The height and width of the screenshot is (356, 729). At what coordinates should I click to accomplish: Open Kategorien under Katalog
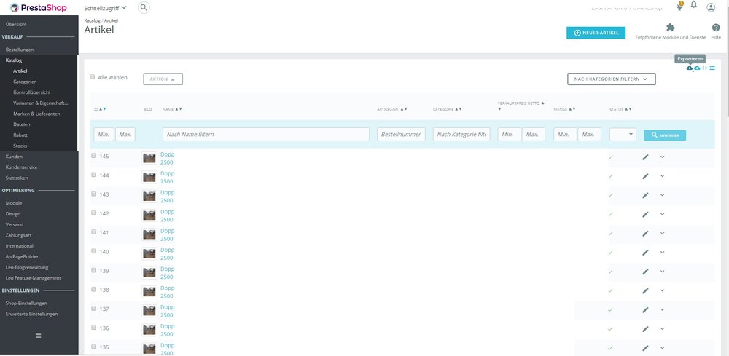click(25, 82)
